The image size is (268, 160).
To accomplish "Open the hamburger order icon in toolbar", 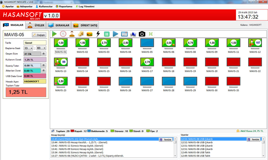I will [x=90, y=34].
